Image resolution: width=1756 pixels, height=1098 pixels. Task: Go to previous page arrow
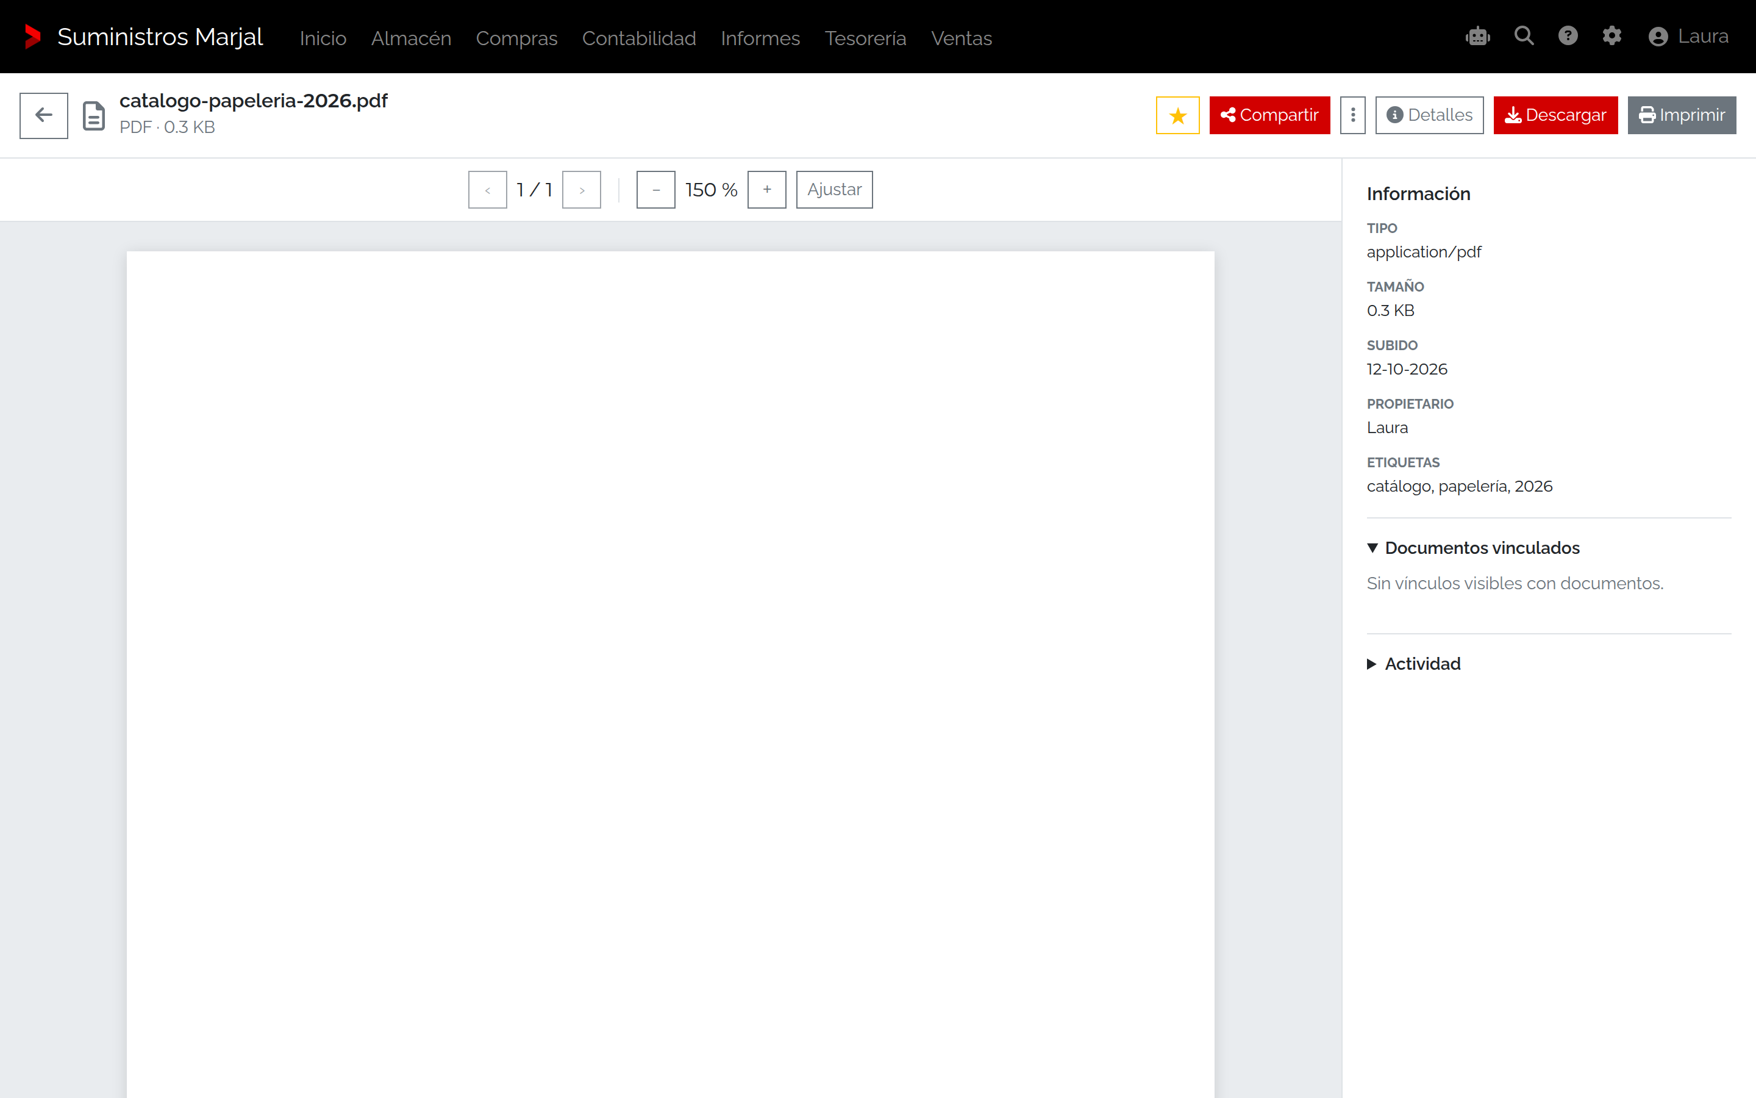[x=488, y=190]
